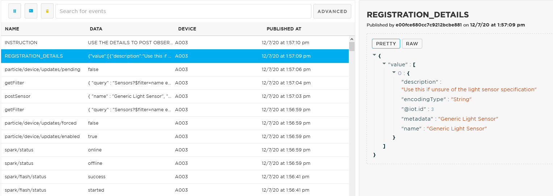Viewport: 553px width, 196px height.
Task: Collapse the "value" array node
Action: [384, 63]
